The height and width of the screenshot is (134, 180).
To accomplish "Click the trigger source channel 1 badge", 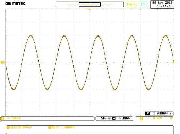I will click(141, 119).
